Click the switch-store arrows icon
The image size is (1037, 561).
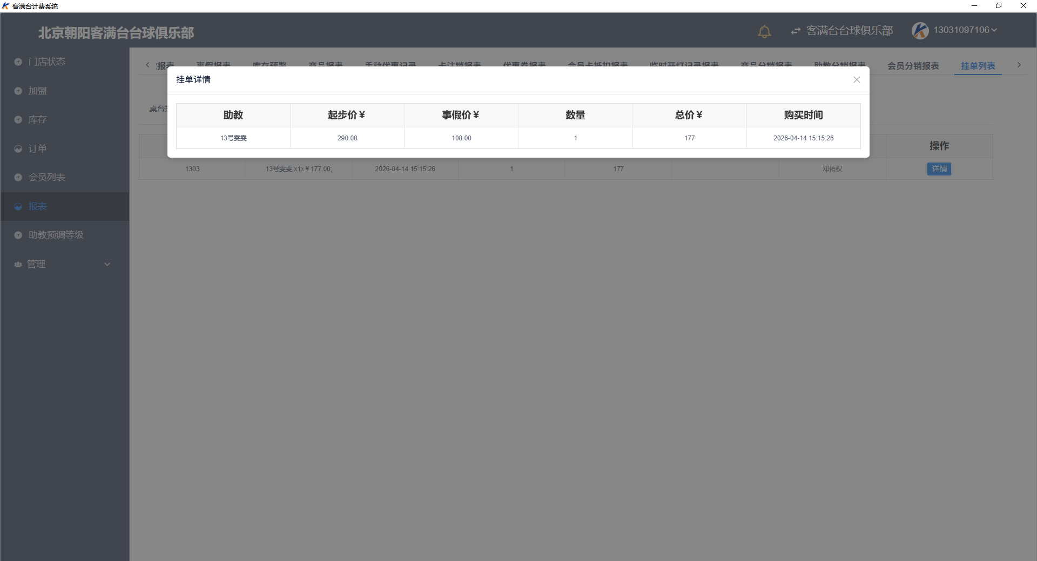796,31
